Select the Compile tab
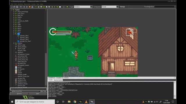The height and width of the screenshot is (104, 186). coord(50,80)
